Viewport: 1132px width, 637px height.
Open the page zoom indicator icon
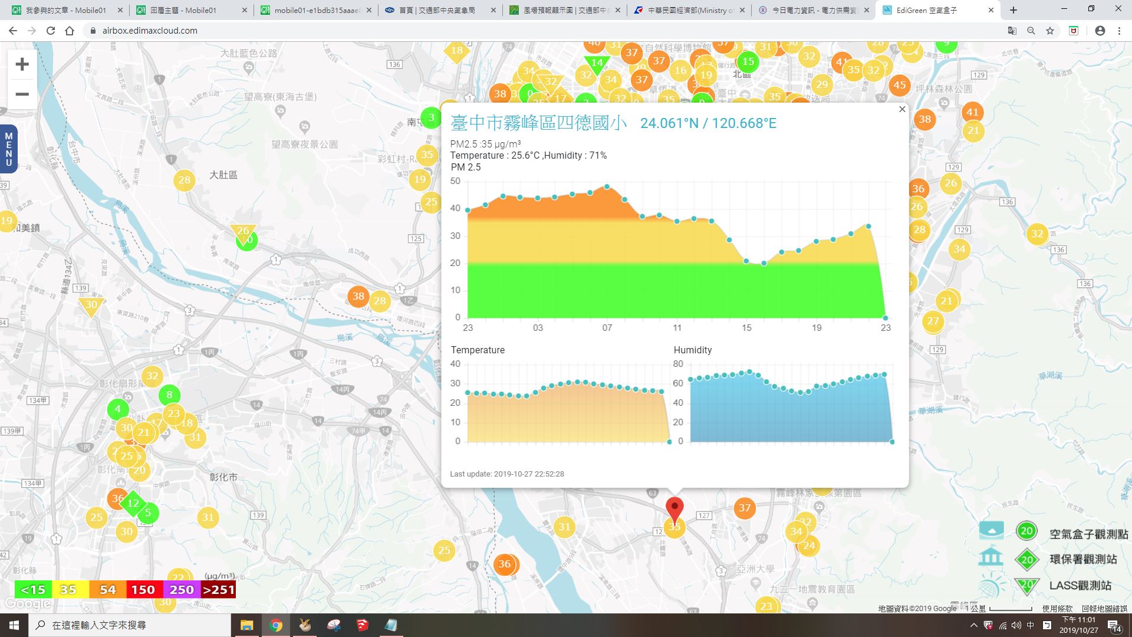tap(1031, 31)
